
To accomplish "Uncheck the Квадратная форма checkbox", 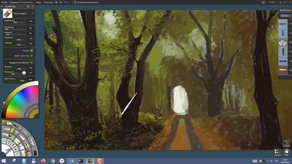I will [x=31, y=63].
